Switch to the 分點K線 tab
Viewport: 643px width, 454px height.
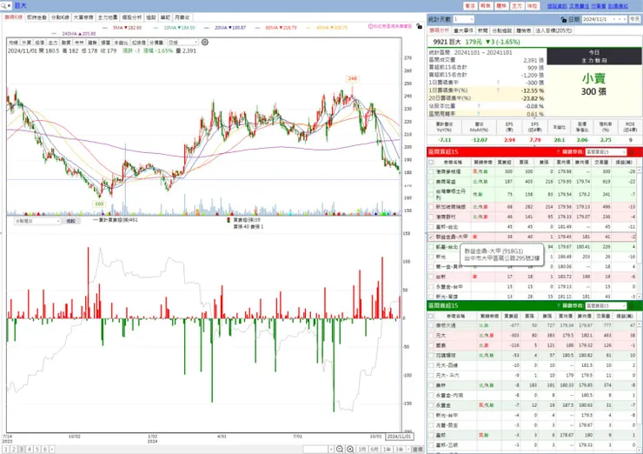tap(60, 17)
